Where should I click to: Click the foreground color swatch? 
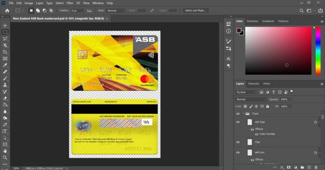(x=239, y=31)
